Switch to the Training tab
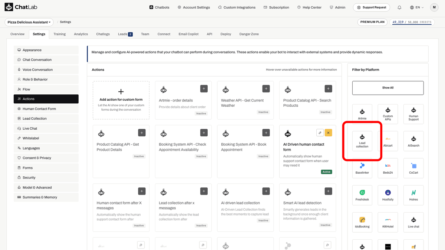445x250 pixels. [59, 34]
